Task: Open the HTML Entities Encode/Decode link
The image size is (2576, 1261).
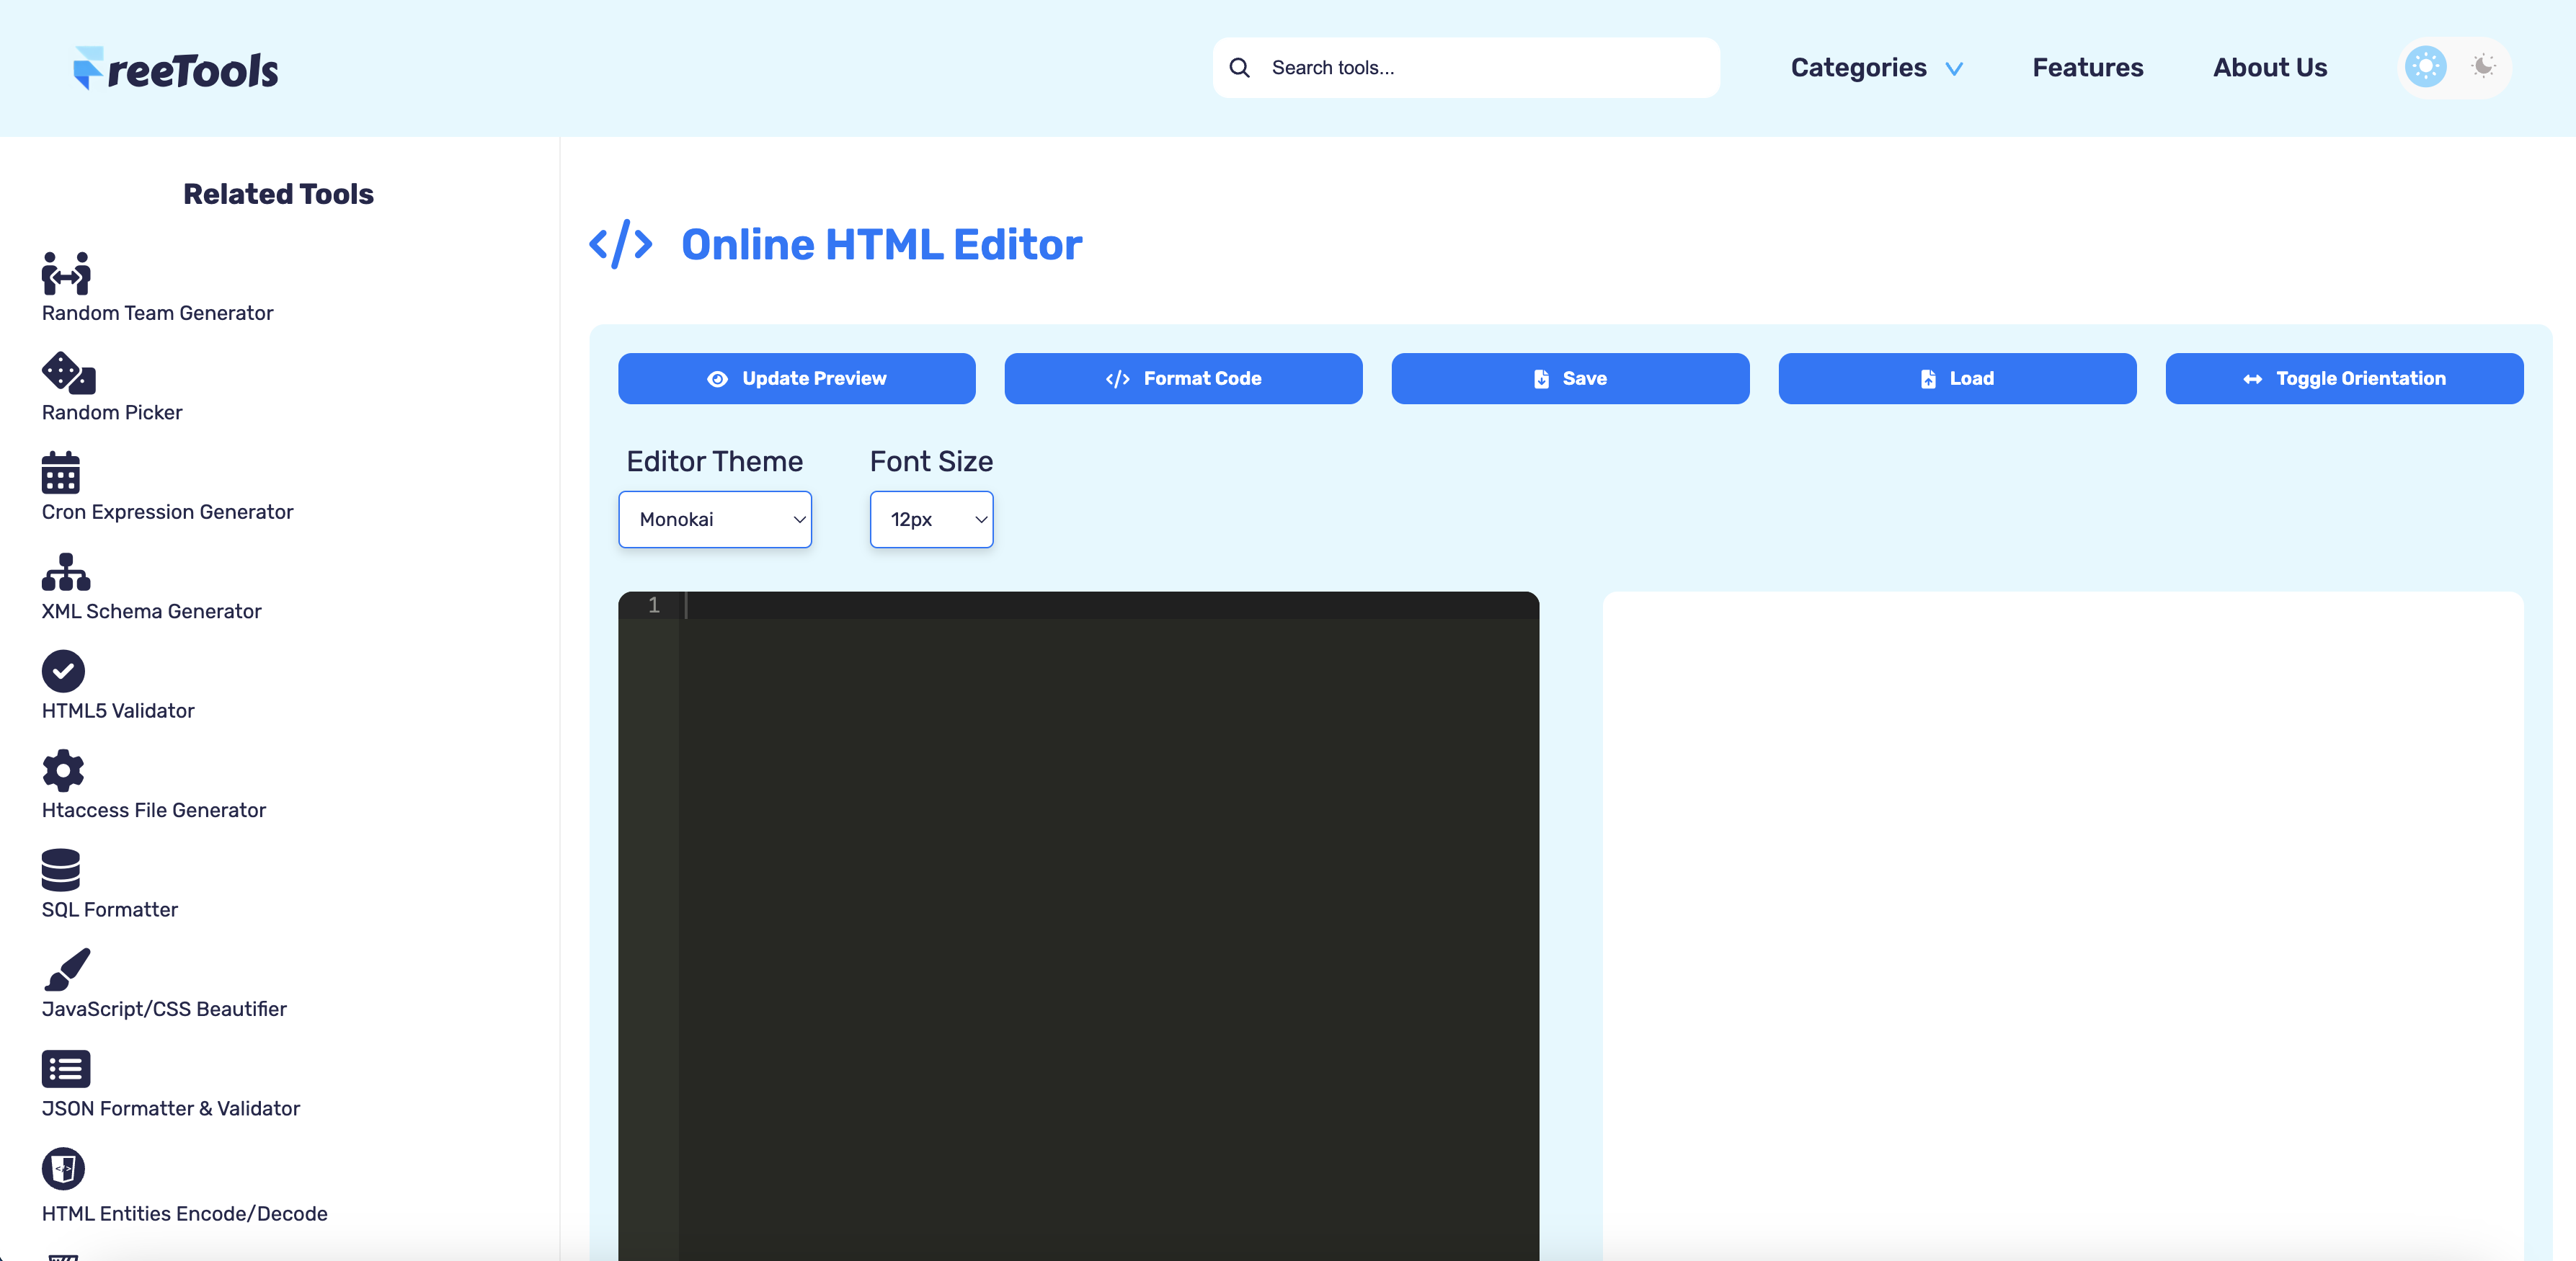Action: click(185, 1213)
